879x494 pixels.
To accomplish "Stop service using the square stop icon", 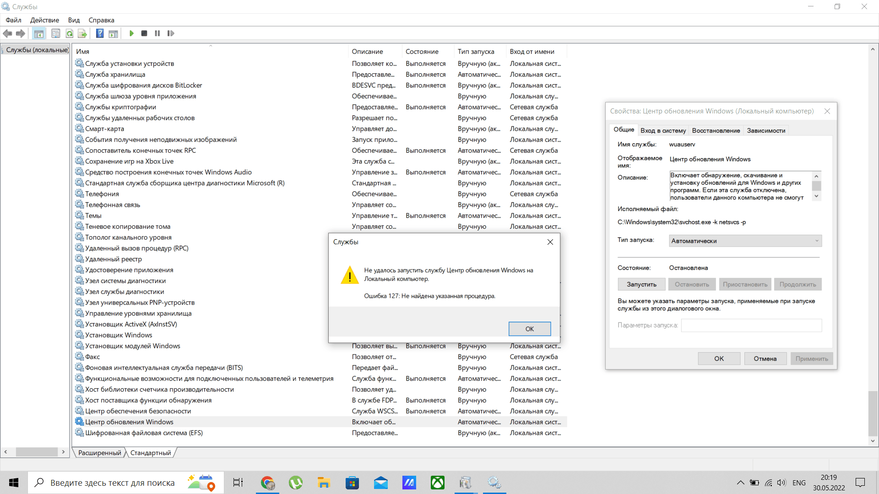I will tap(144, 33).
